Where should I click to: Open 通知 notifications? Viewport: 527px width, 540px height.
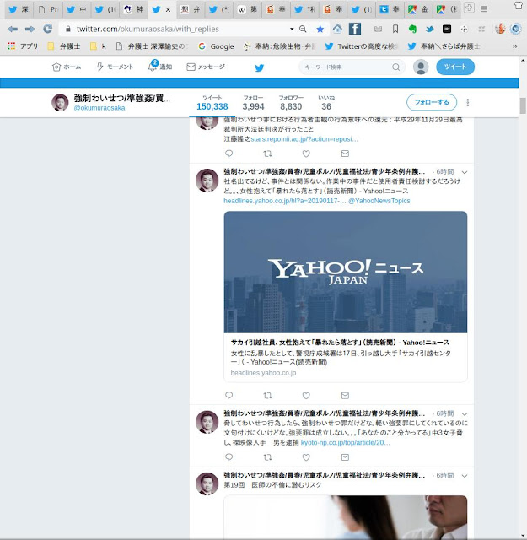point(160,66)
